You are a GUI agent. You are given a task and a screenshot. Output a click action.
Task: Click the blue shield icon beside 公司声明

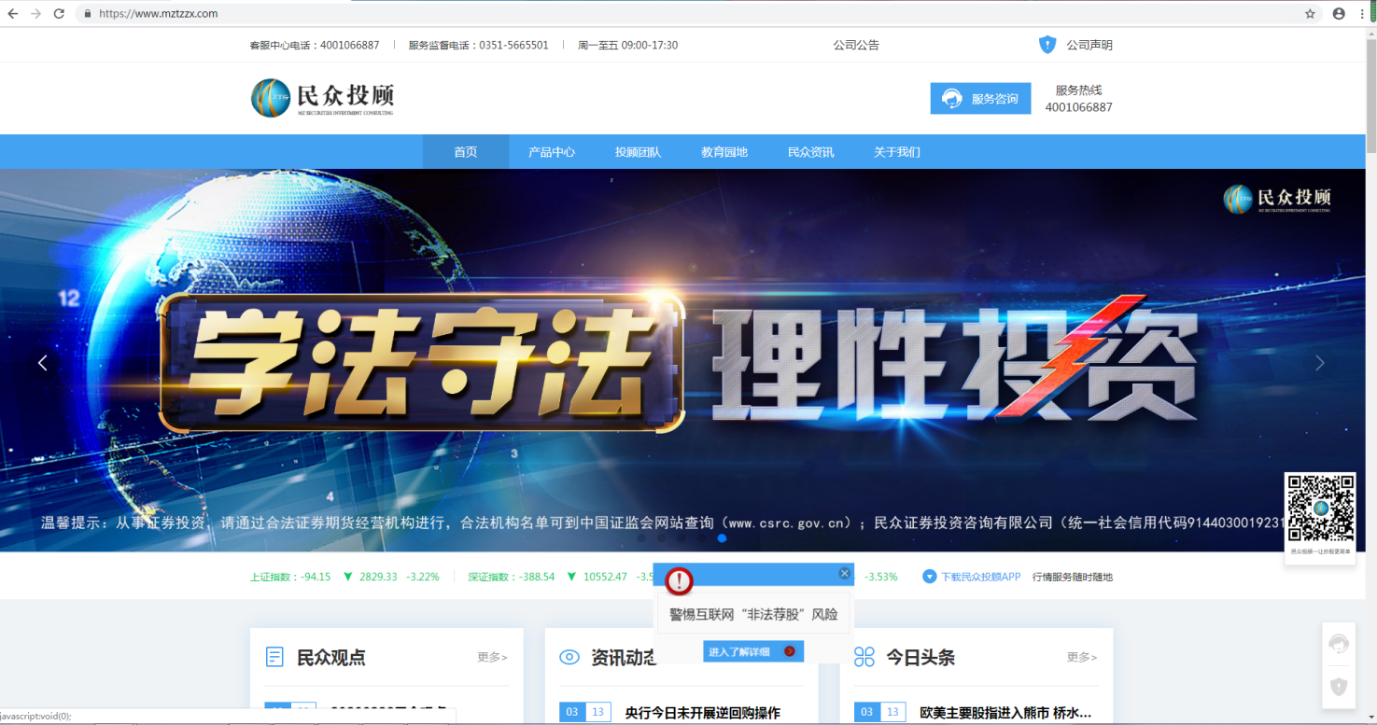(x=1047, y=45)
